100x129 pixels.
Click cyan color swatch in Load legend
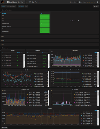(x=34, y=77)
